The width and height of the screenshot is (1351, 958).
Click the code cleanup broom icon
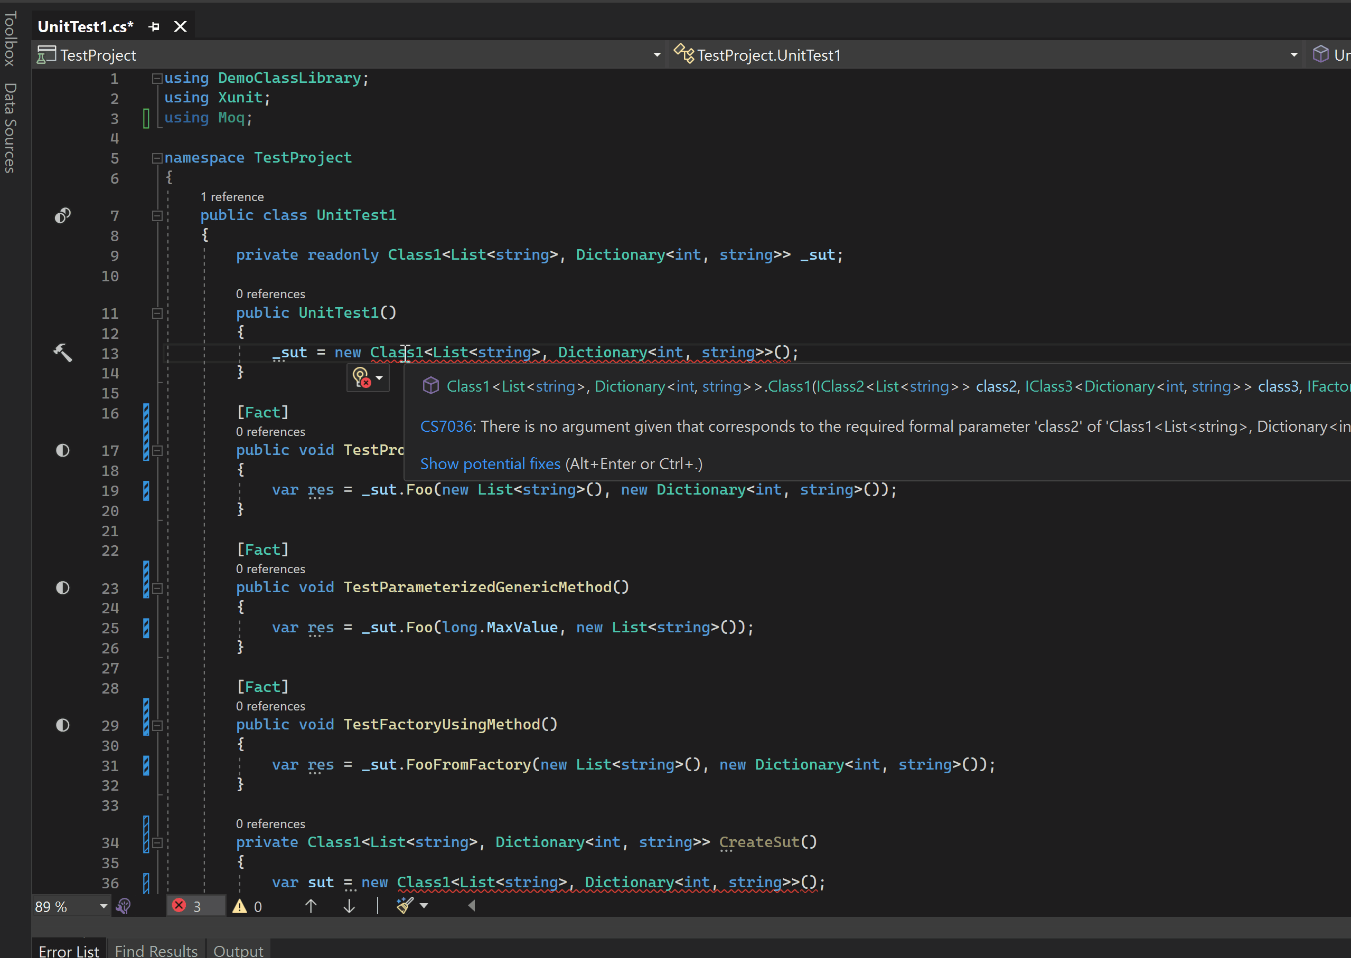point(405,906)
